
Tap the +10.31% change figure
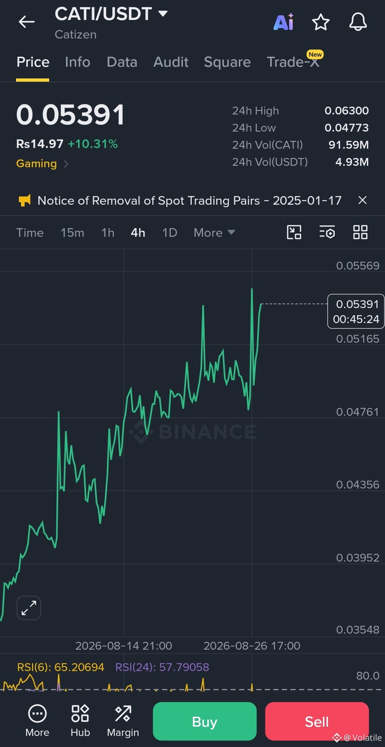click(x=93, y=144)
